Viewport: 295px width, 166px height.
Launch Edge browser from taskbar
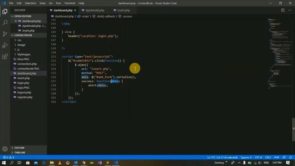click(x=44, y=163)
